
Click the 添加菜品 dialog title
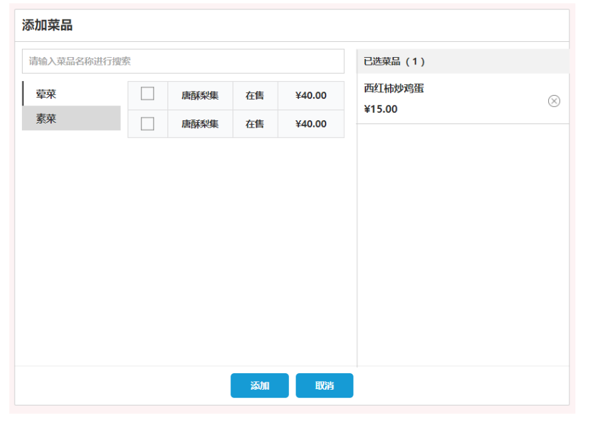click(47, 25)
